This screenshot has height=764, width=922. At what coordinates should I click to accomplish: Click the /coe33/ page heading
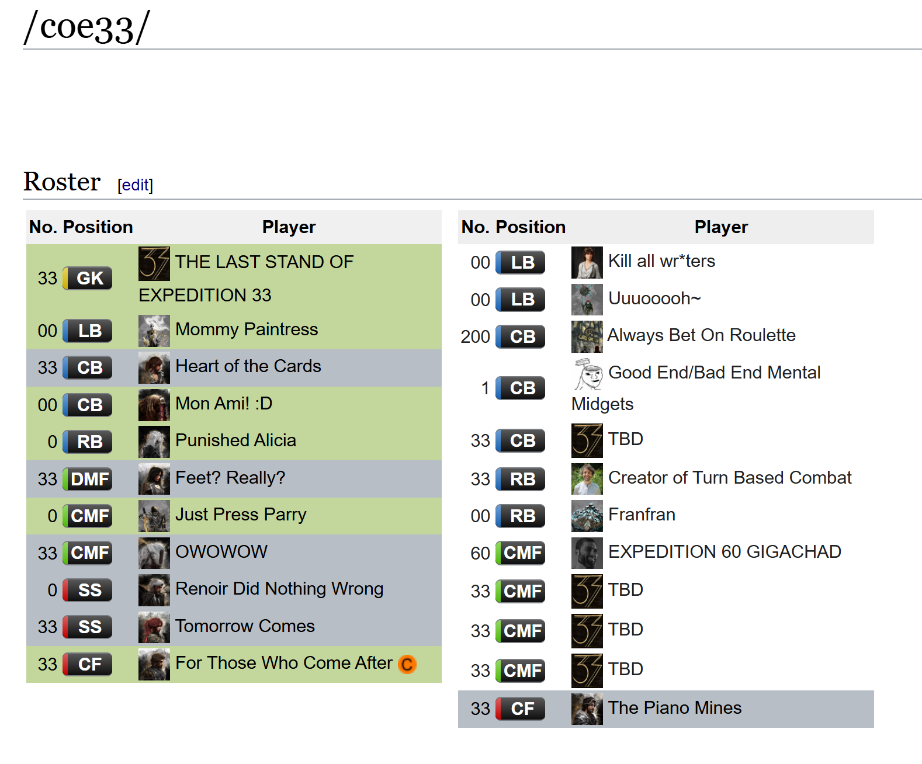(x=87, y=27)
